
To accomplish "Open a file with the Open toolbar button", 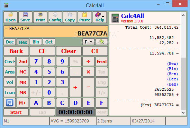I will [10, 17].
